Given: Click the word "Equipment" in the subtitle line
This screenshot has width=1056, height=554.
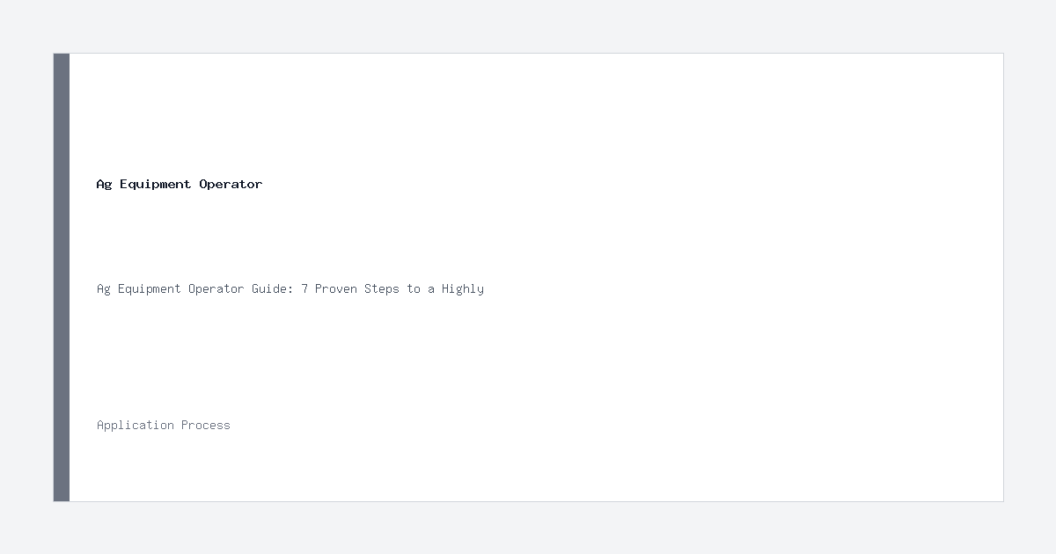Looking at the screenshot, I should click(x=150, y=289).
